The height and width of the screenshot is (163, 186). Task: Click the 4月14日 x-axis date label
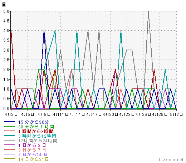(77, 114)
